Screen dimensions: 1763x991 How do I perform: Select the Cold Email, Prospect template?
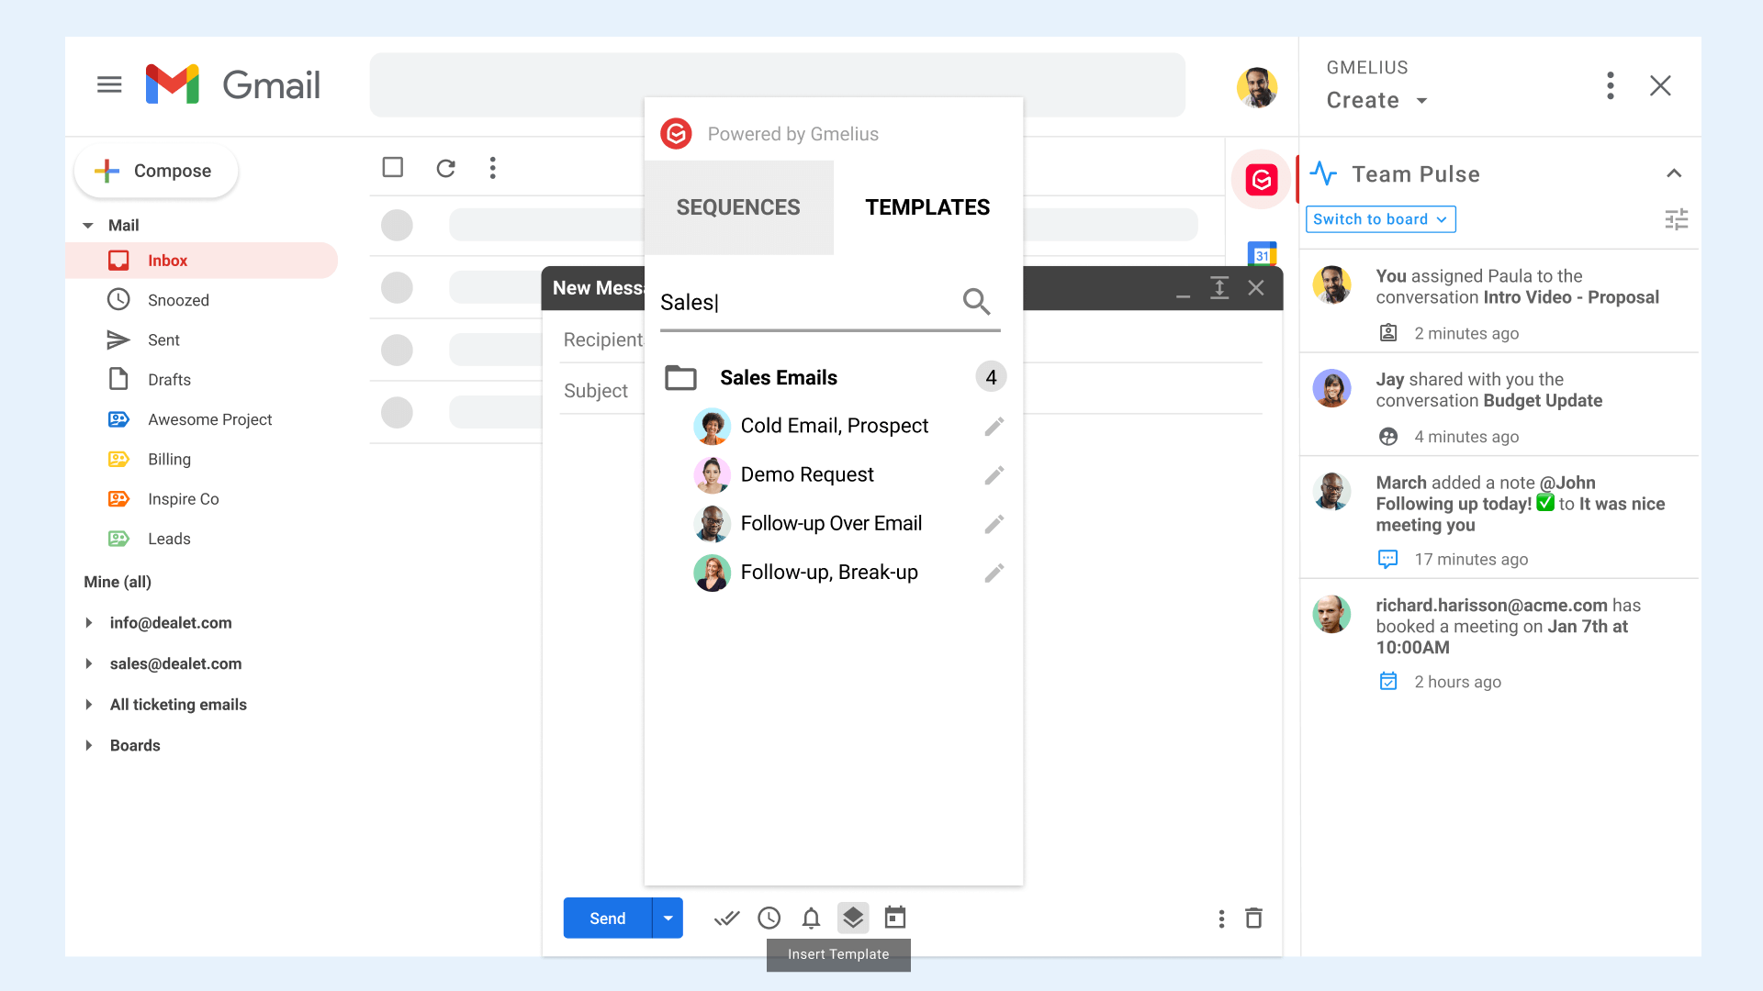pyautogui.click(x=834, y=426)
